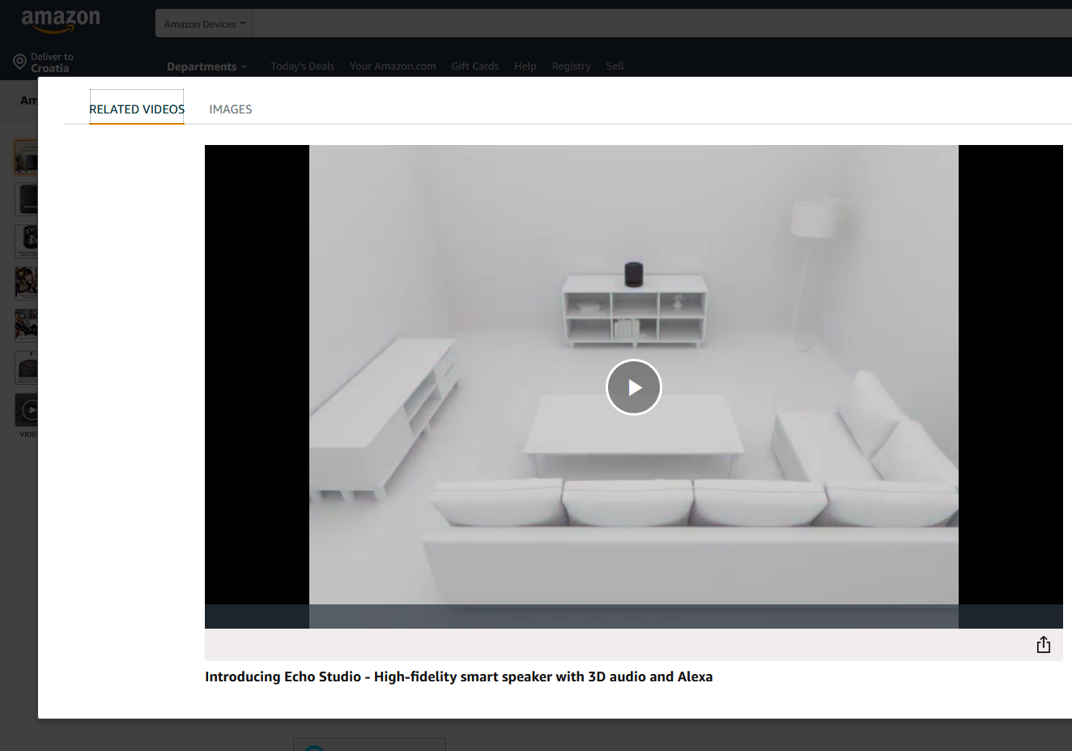Click the video progress bar area
Viewport: 1072px width, 751px height.
tap(633, 617)
